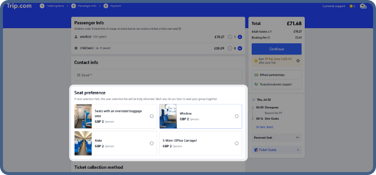Click oversized baggage seat photo
The width and height of the screenshot is (376, 175).
(x=83, y=116)
